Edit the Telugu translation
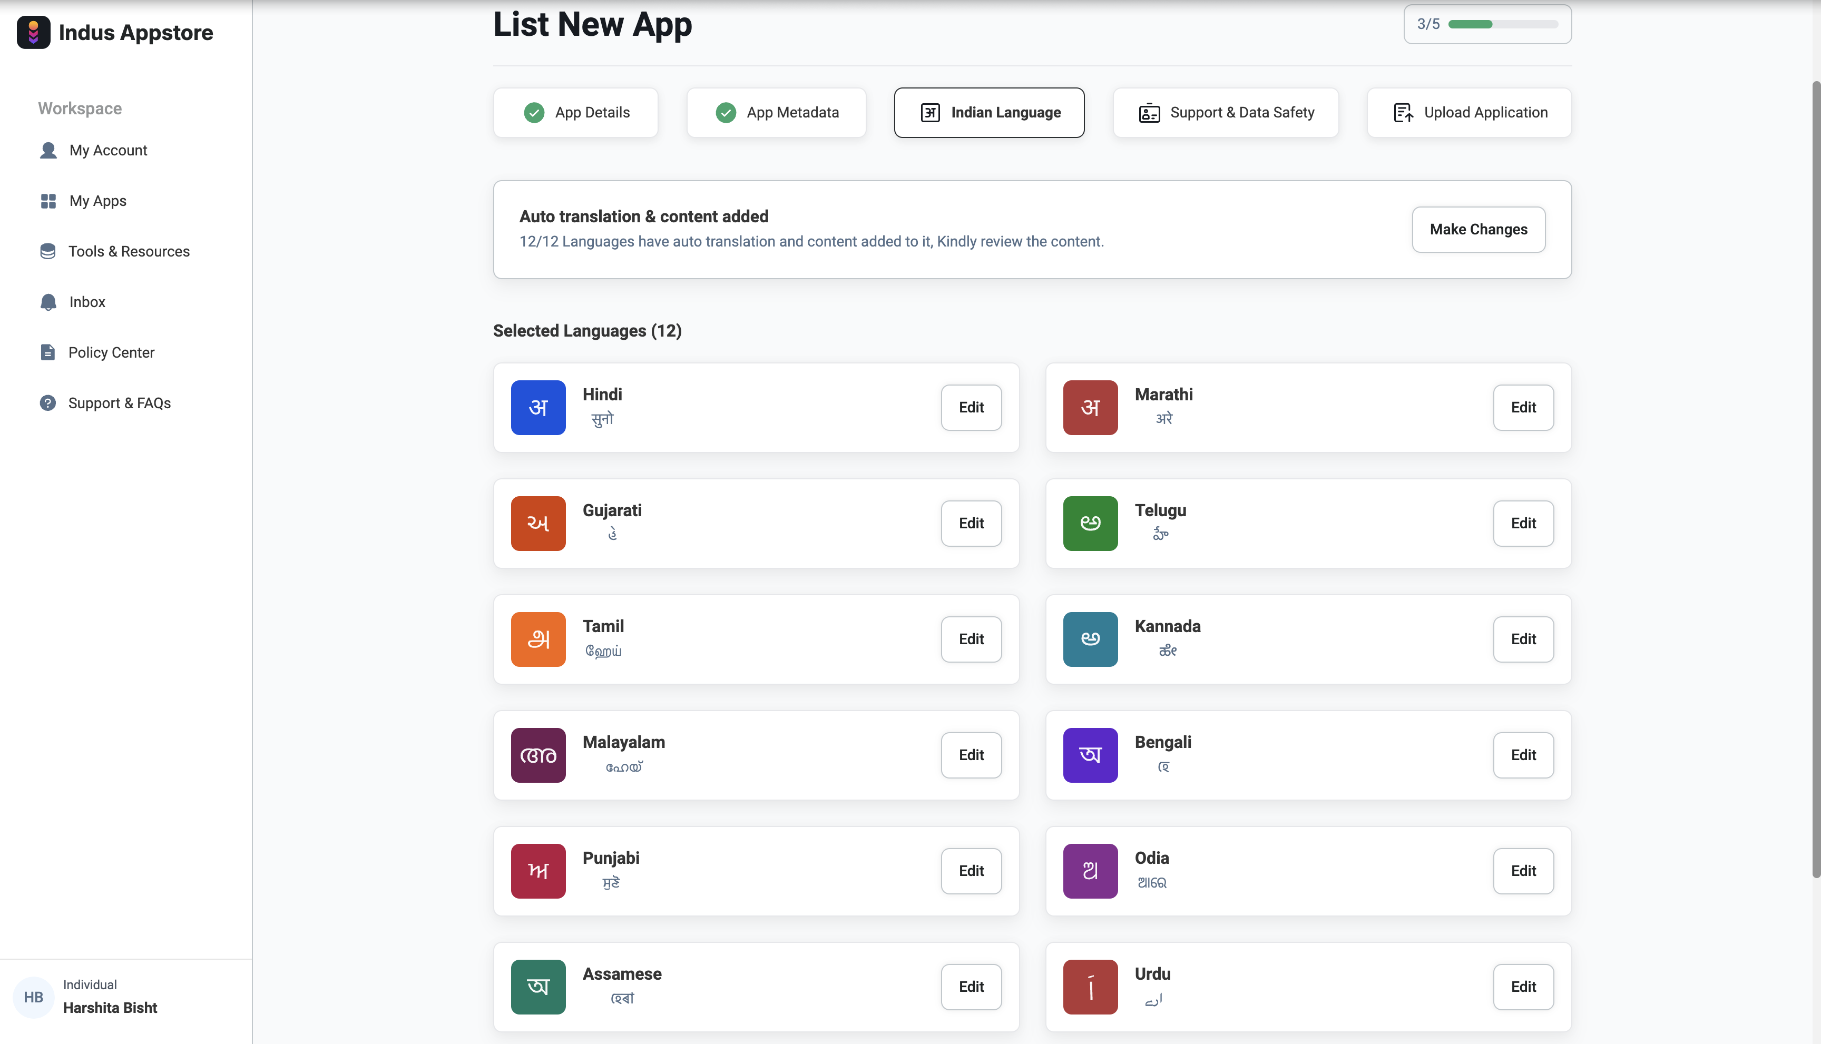 coord(1523,524)
